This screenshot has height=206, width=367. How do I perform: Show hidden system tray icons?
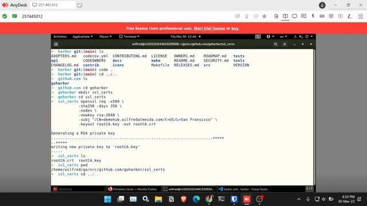click(x=299, y=199)
